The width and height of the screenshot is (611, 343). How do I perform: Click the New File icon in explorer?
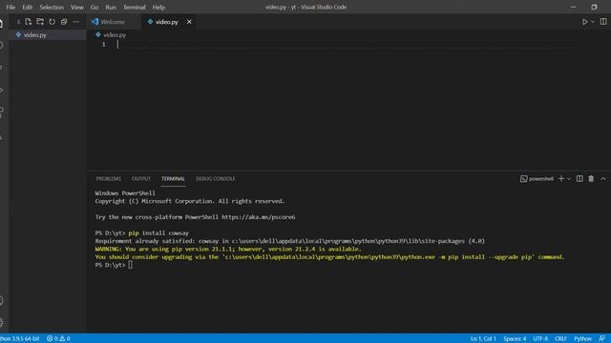tap(29, 22)
